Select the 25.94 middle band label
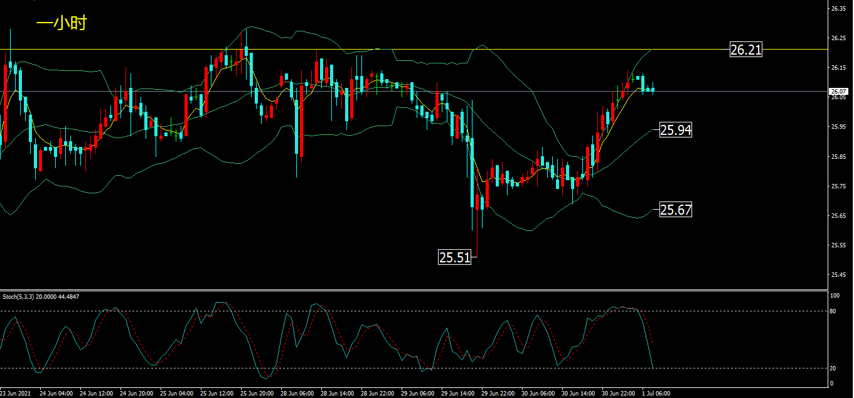Viewport: 854px width, 398px height. click(676, 131)
